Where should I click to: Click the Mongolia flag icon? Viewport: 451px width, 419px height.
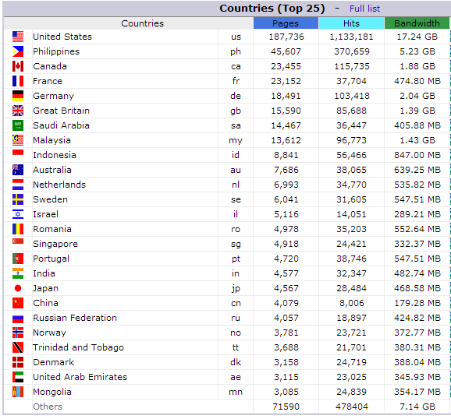pos(18,392)
